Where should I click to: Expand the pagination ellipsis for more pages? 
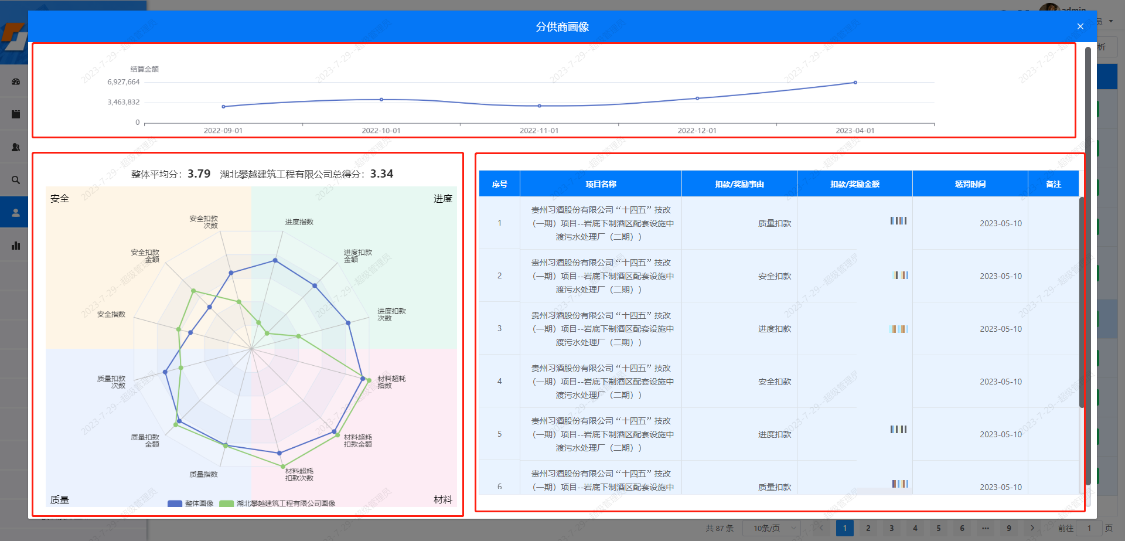click(x=986, y=528)
